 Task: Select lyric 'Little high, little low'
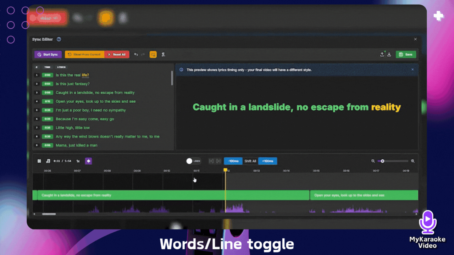click(73, 128)
